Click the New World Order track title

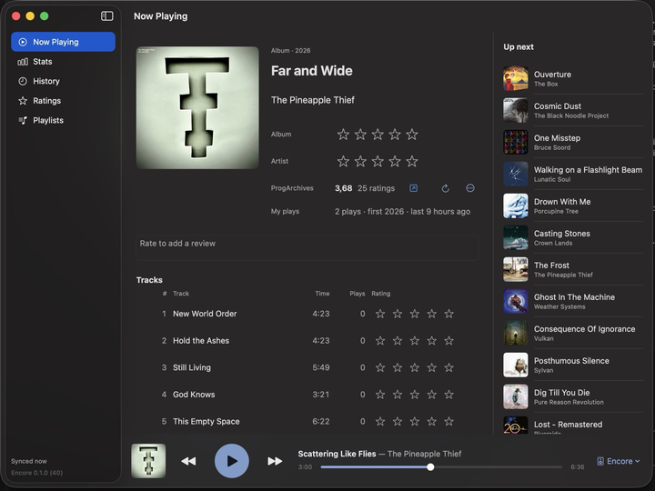click(x=205, y=314)
